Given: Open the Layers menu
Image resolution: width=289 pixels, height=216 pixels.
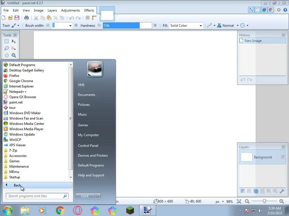Looking at the screenshot, I should [52, 10].
